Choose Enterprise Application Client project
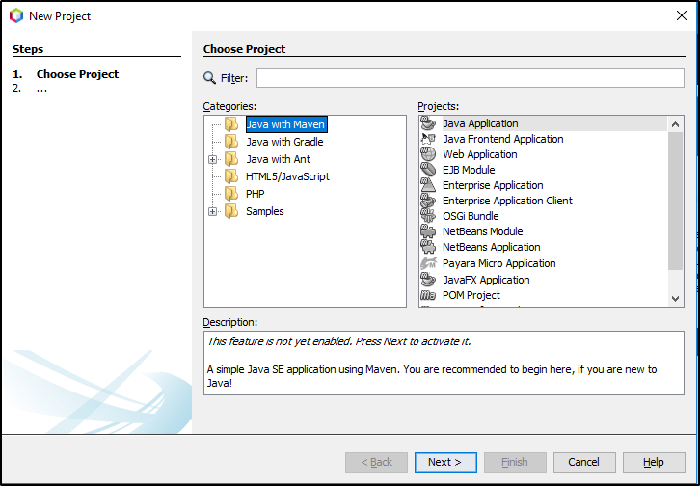The height and width of the screenshot is (486, 700). click(507, 201)
